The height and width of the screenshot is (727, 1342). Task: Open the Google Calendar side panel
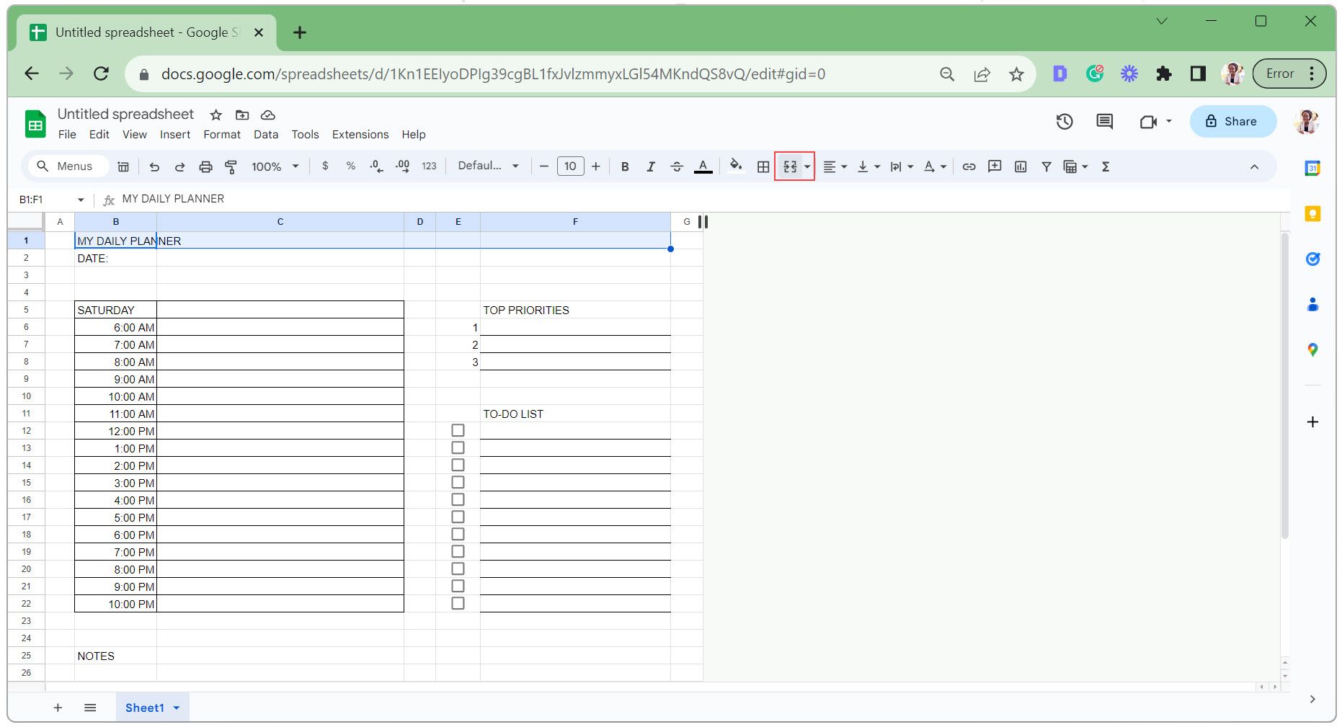pyautogui.click(x=1313, y=168)
